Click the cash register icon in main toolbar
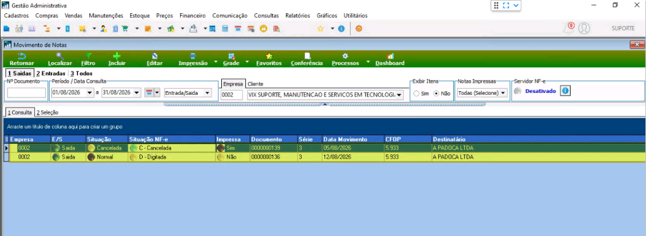Screen dimensions: 646x236 click(x=193, y=28)
